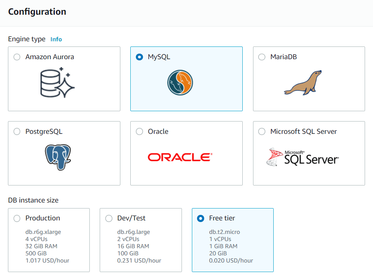
Task: Select the Amazon Aurora radio button
Action: point(17,57)
